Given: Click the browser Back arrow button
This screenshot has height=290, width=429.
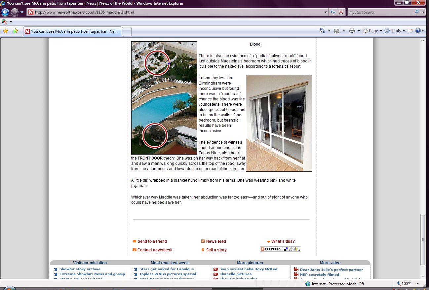Looking at the screenshot, I should tap(5, 12).
